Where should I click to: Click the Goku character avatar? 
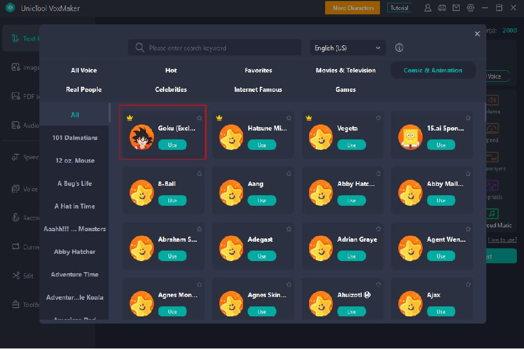coord(142,137)
